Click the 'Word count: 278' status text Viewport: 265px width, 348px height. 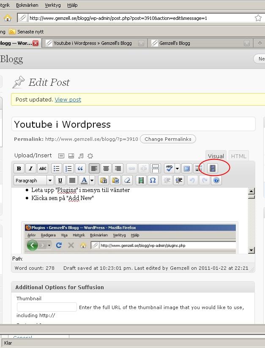(34, 268)
